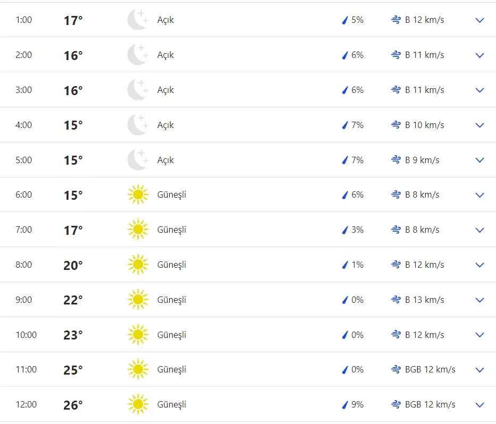Screen dimensions: 496x424
Task: Expand the 1:00 hourly forecast details
Action: tap(480, 20)
